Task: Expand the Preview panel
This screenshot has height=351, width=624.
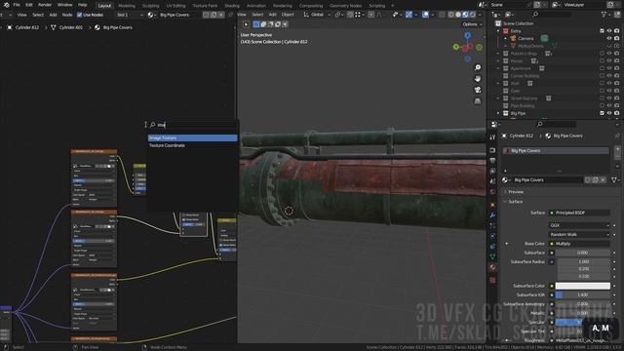Action: tap(516, 192)
